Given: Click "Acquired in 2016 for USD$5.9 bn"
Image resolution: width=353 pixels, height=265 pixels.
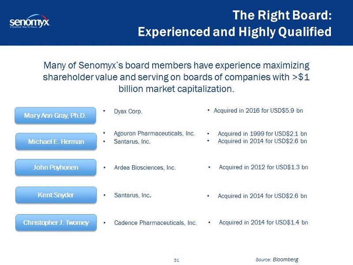Looking at the screenshot, I should (258, 110).
